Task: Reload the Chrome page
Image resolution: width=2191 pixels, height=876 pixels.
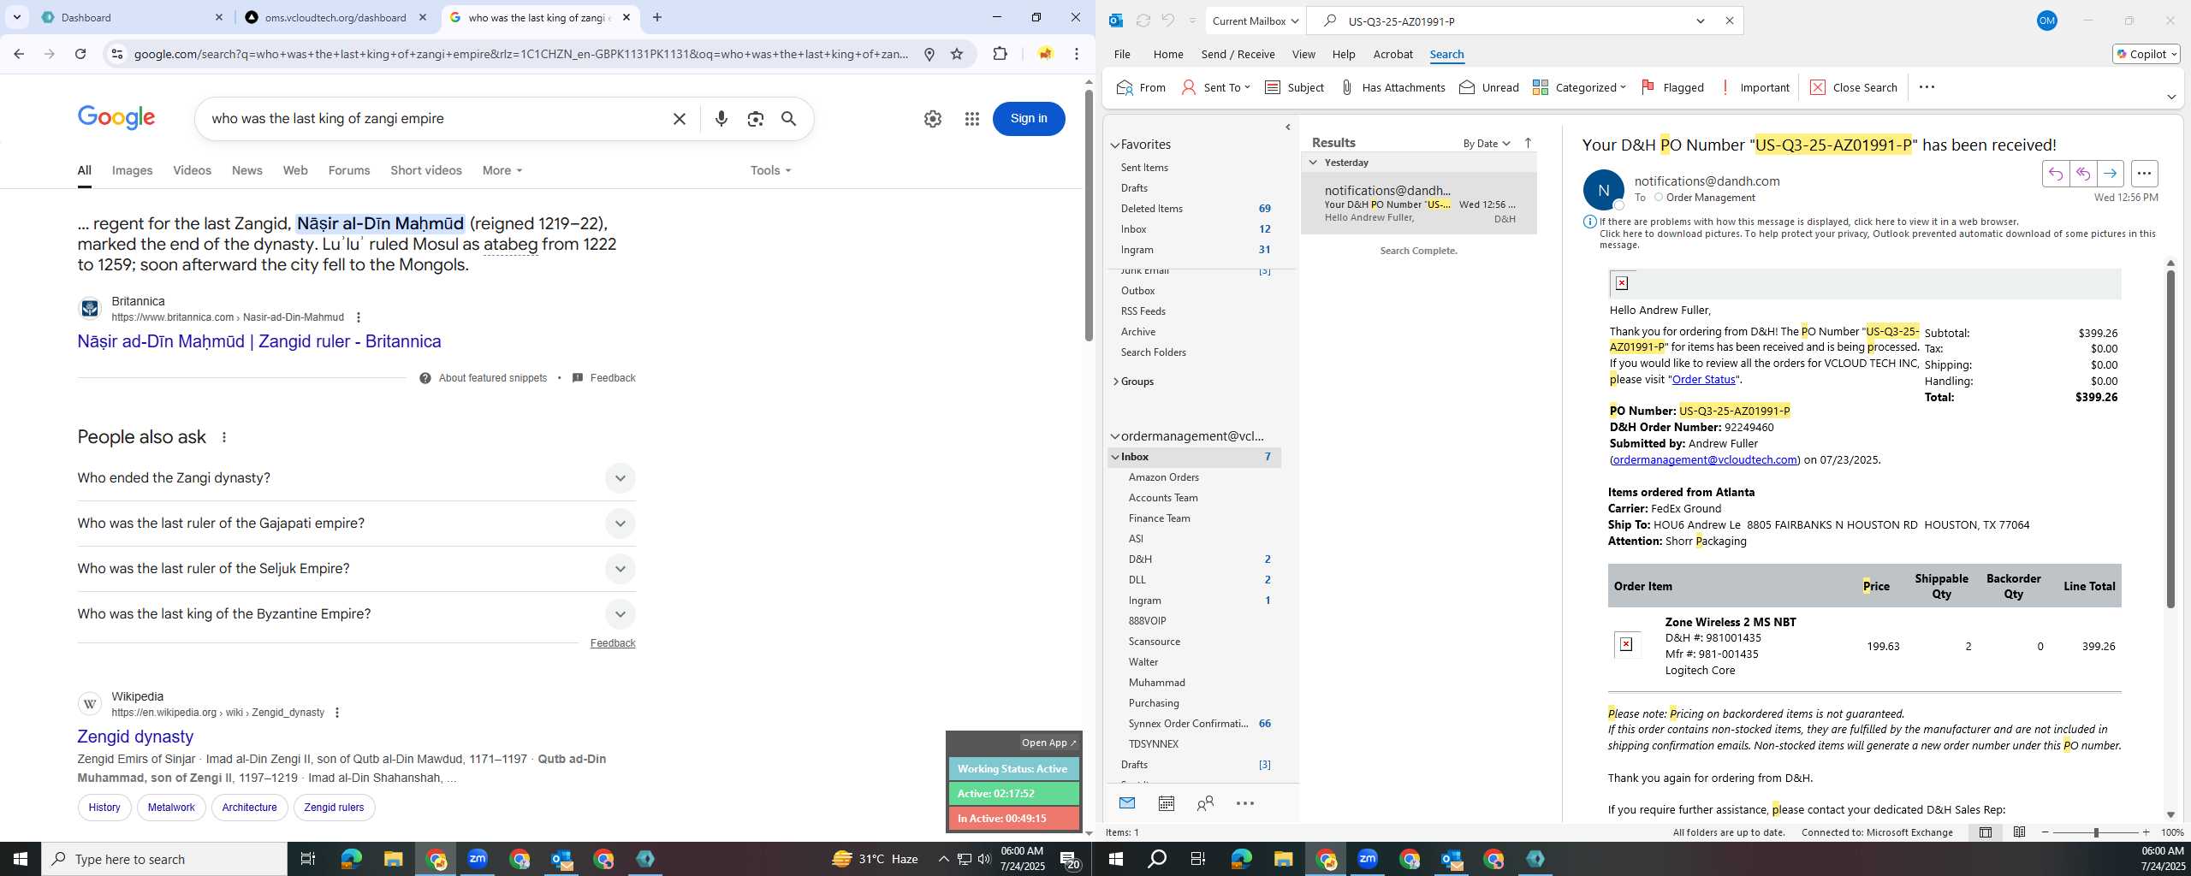Action: click(x=80, y=54)
